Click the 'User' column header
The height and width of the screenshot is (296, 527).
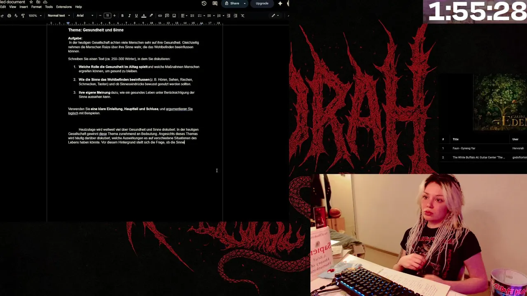pyautogui.click(x=515, y=139)
